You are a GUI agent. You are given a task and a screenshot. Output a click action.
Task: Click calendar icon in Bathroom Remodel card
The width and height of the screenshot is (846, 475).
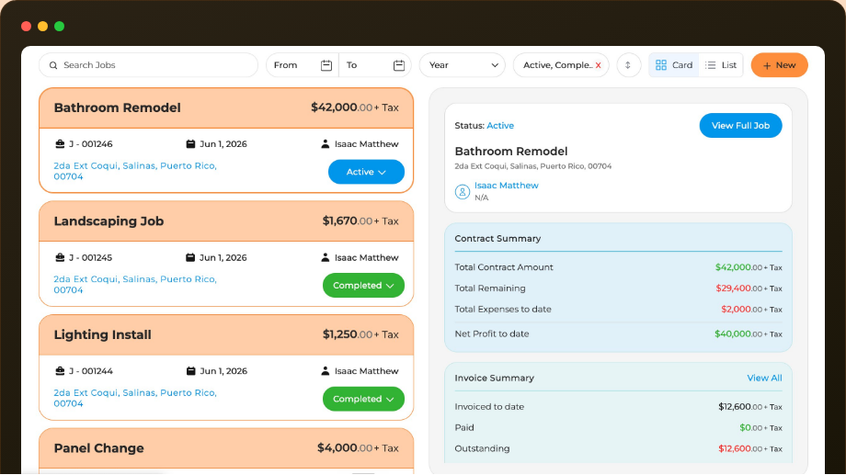pyautogui.click(x=190, y=144)
